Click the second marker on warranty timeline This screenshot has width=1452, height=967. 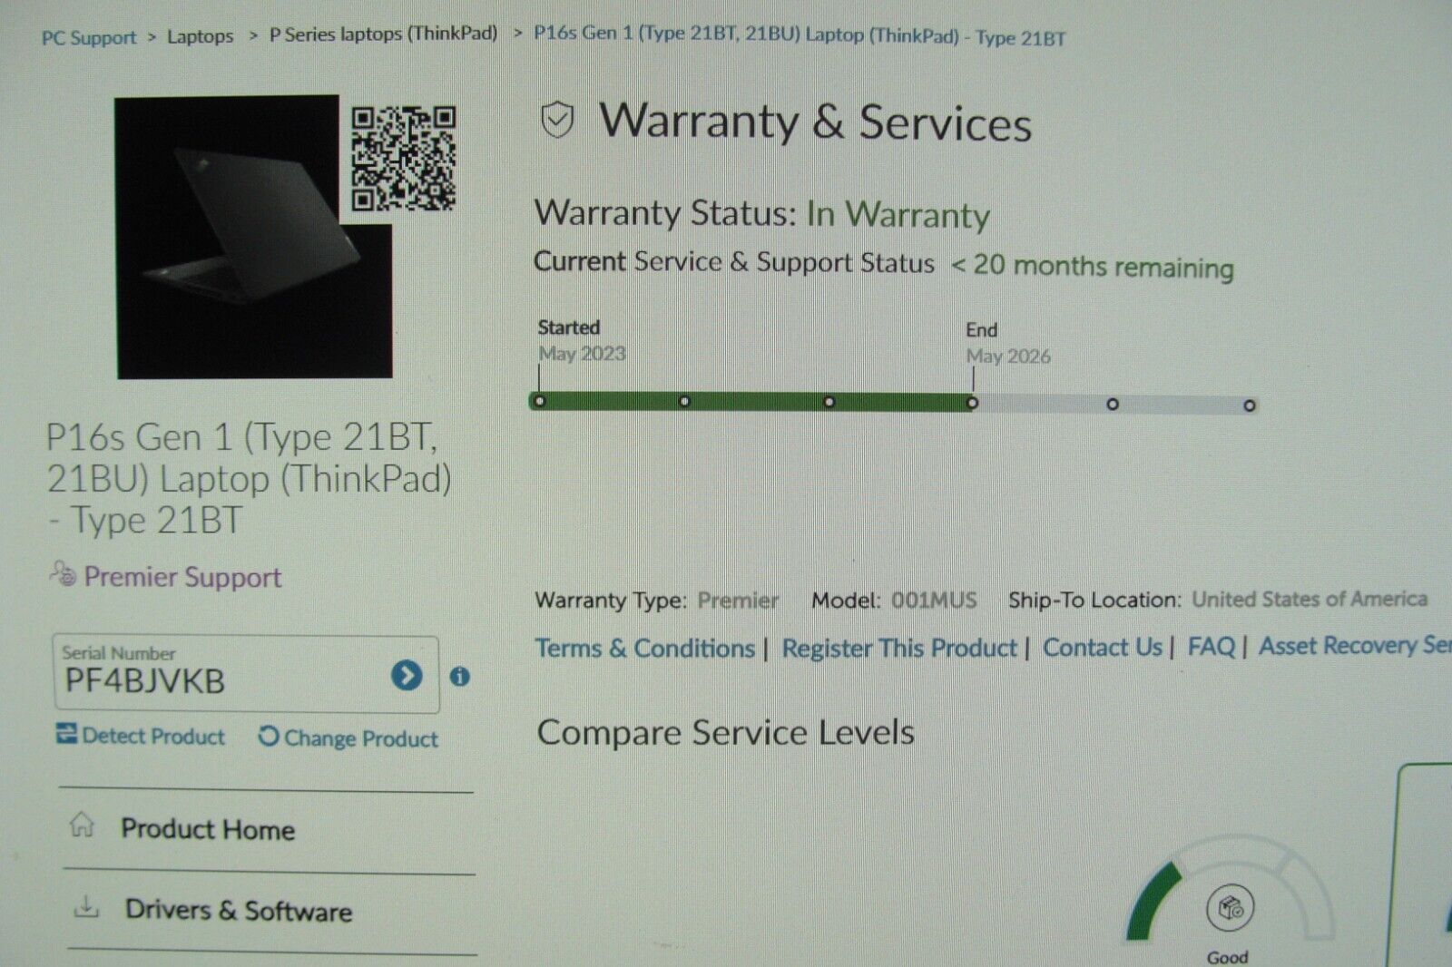click(684, 401)
